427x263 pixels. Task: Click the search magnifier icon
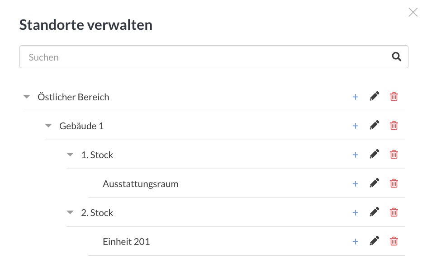tap(397, 57)
